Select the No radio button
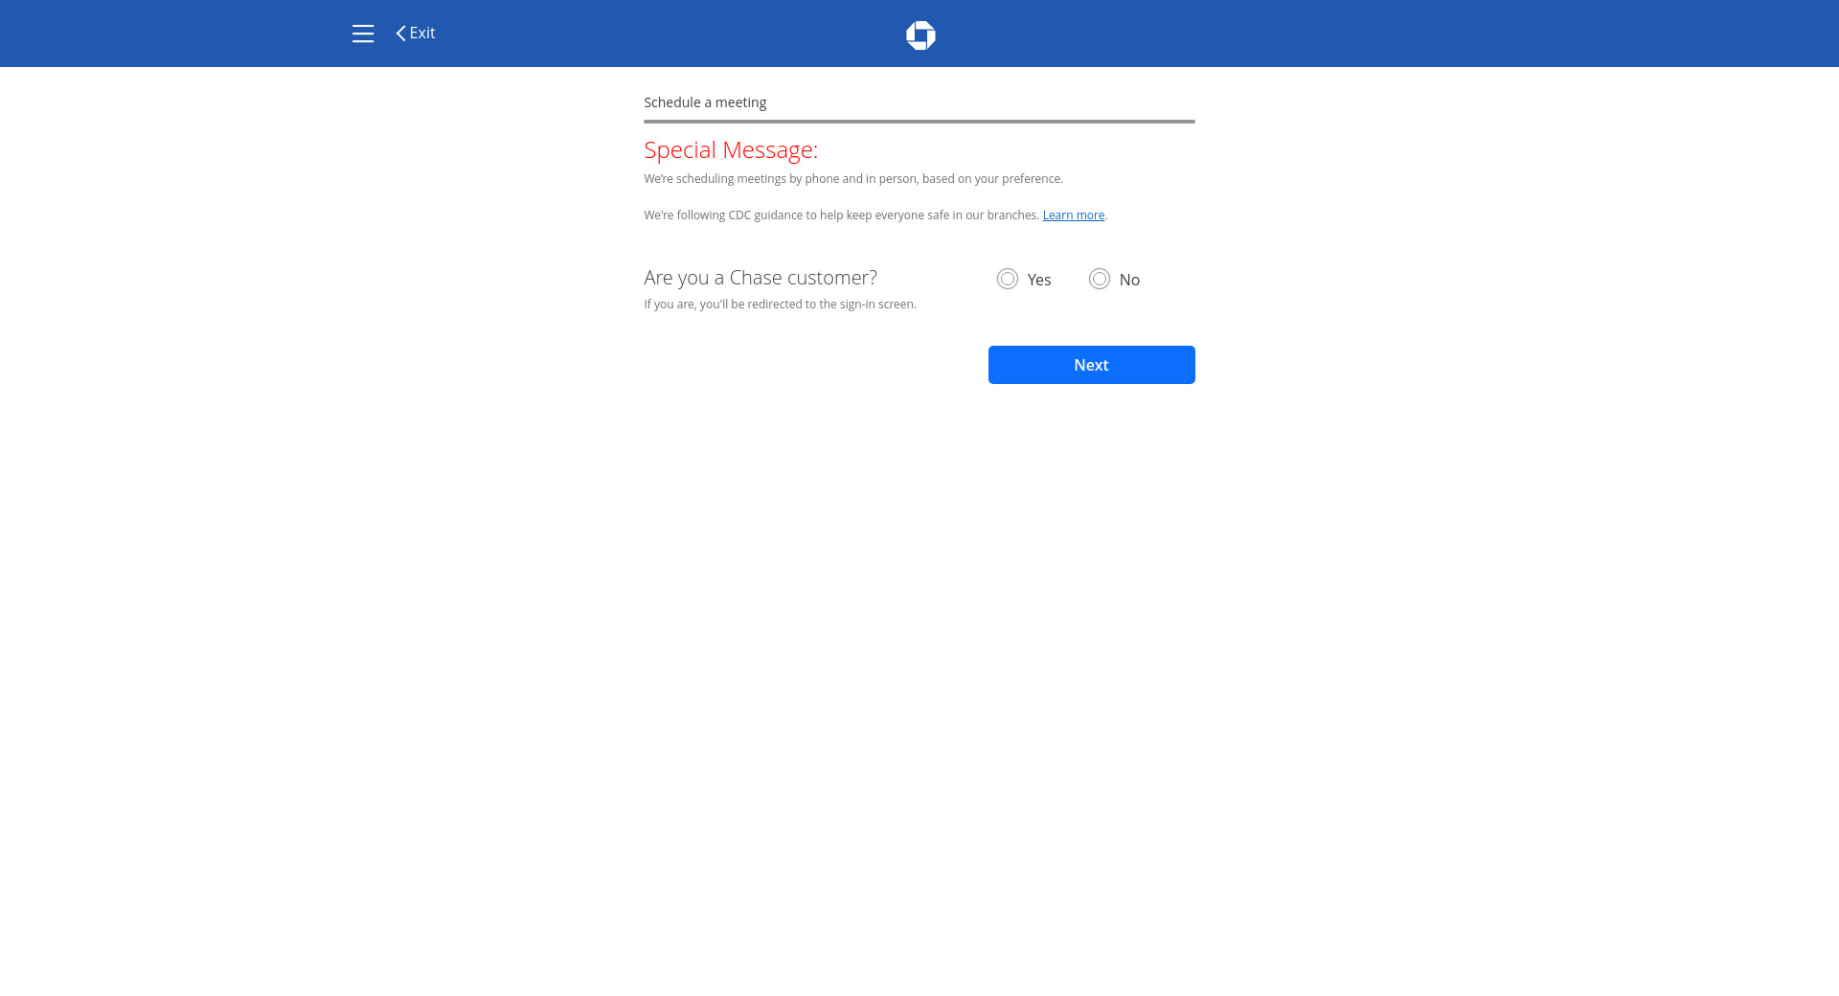The height and width of the screenshot is (996, 1839). tap(1099, 279)
